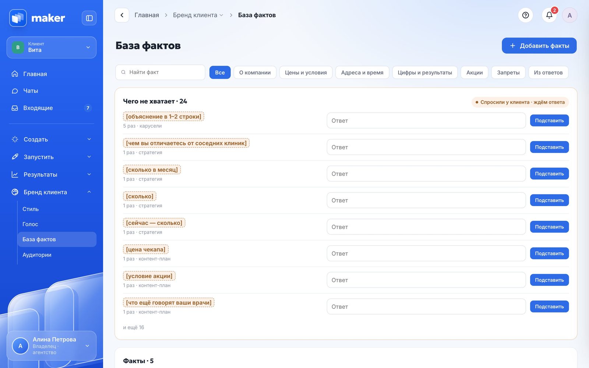Open Бренд клиента breadcrumb dropdown
This screenshot has height=368, width=589.
coord(198,15)
